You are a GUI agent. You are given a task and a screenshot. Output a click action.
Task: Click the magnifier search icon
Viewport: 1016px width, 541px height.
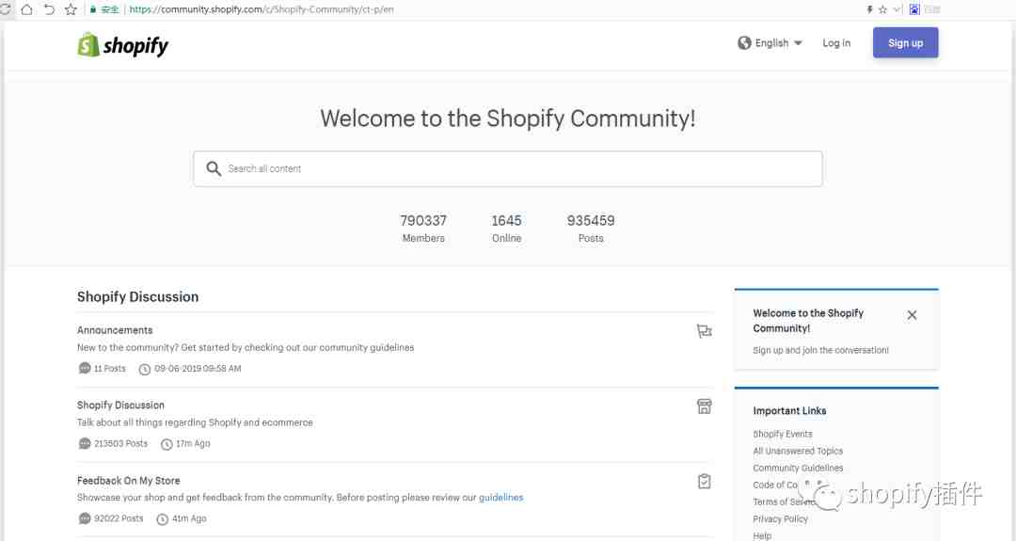(214, 168)
